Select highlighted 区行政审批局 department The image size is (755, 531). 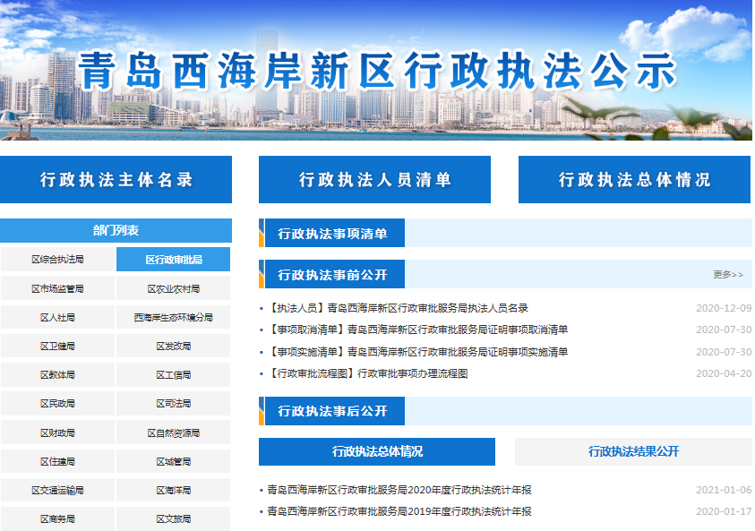click(173, 260)
